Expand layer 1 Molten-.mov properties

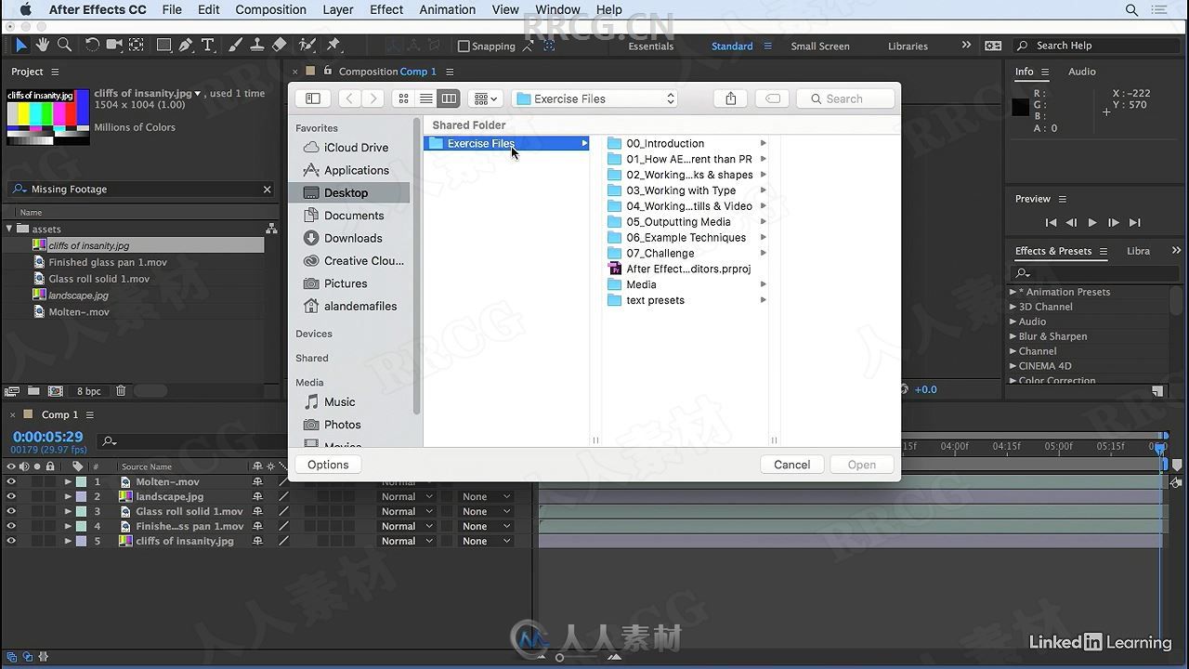click(x=68, y=481)
